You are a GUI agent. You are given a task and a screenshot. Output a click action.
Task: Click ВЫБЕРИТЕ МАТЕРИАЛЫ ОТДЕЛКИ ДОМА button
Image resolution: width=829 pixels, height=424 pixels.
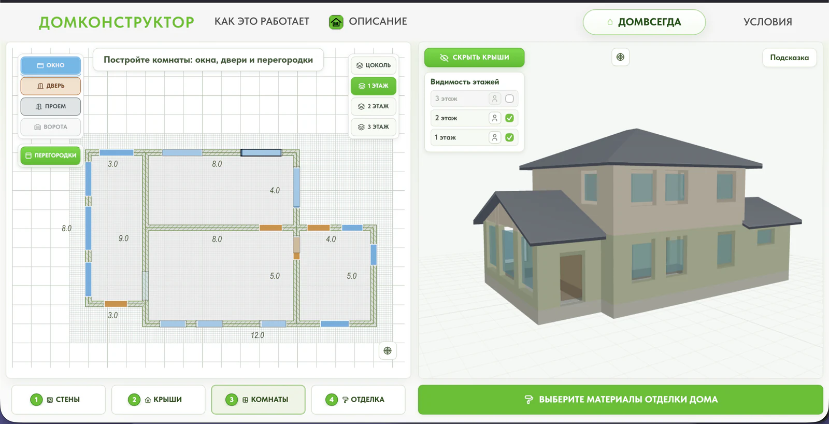[620, 400]
